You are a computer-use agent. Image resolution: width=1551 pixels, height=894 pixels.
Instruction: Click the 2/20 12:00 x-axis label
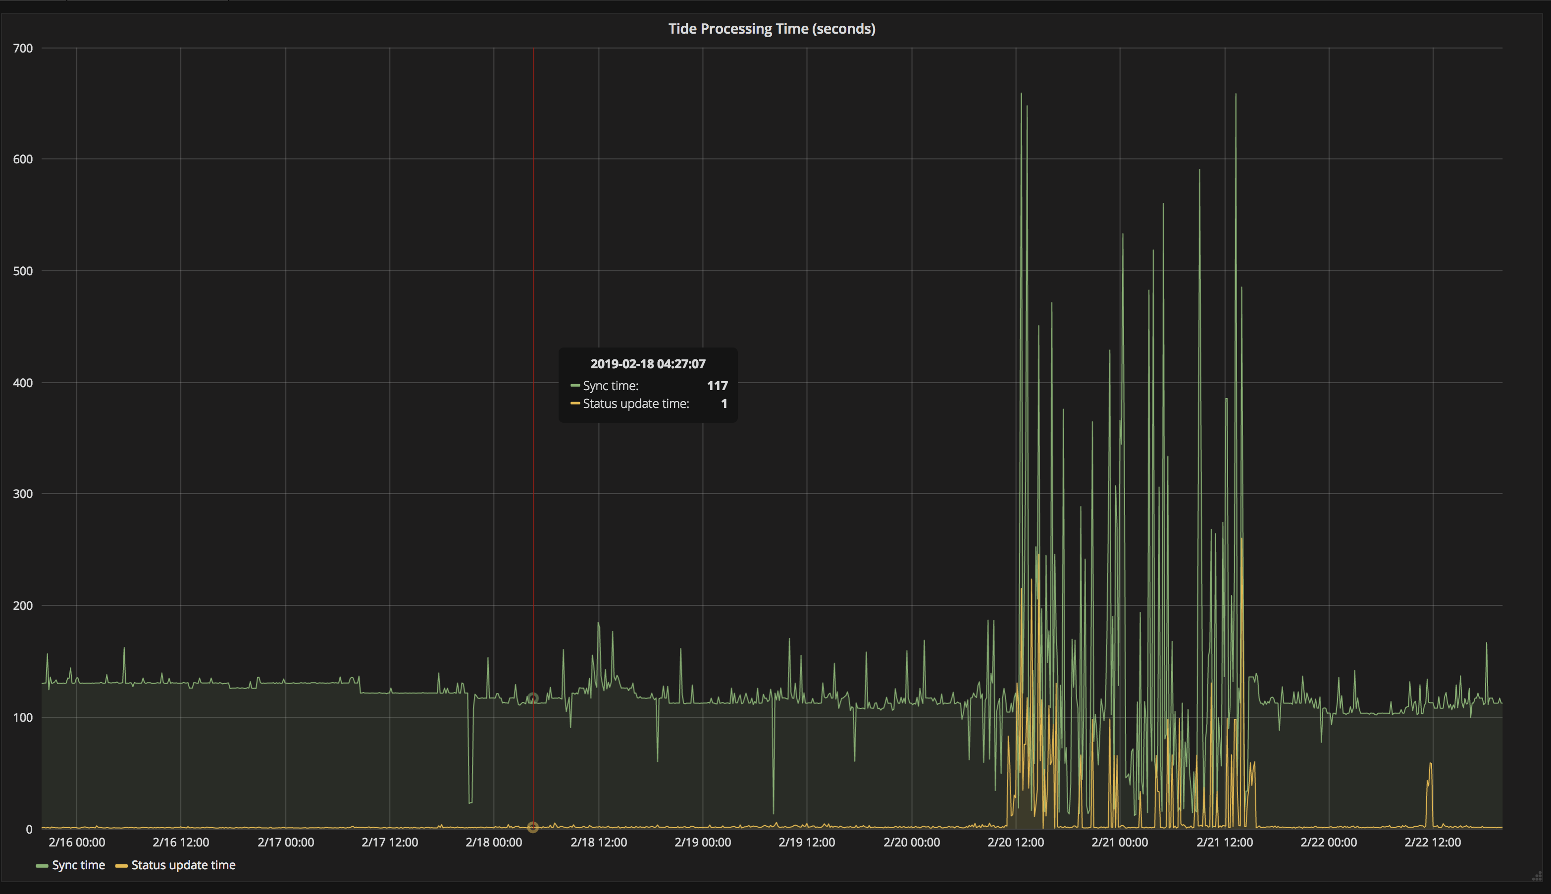point(1015,843)
